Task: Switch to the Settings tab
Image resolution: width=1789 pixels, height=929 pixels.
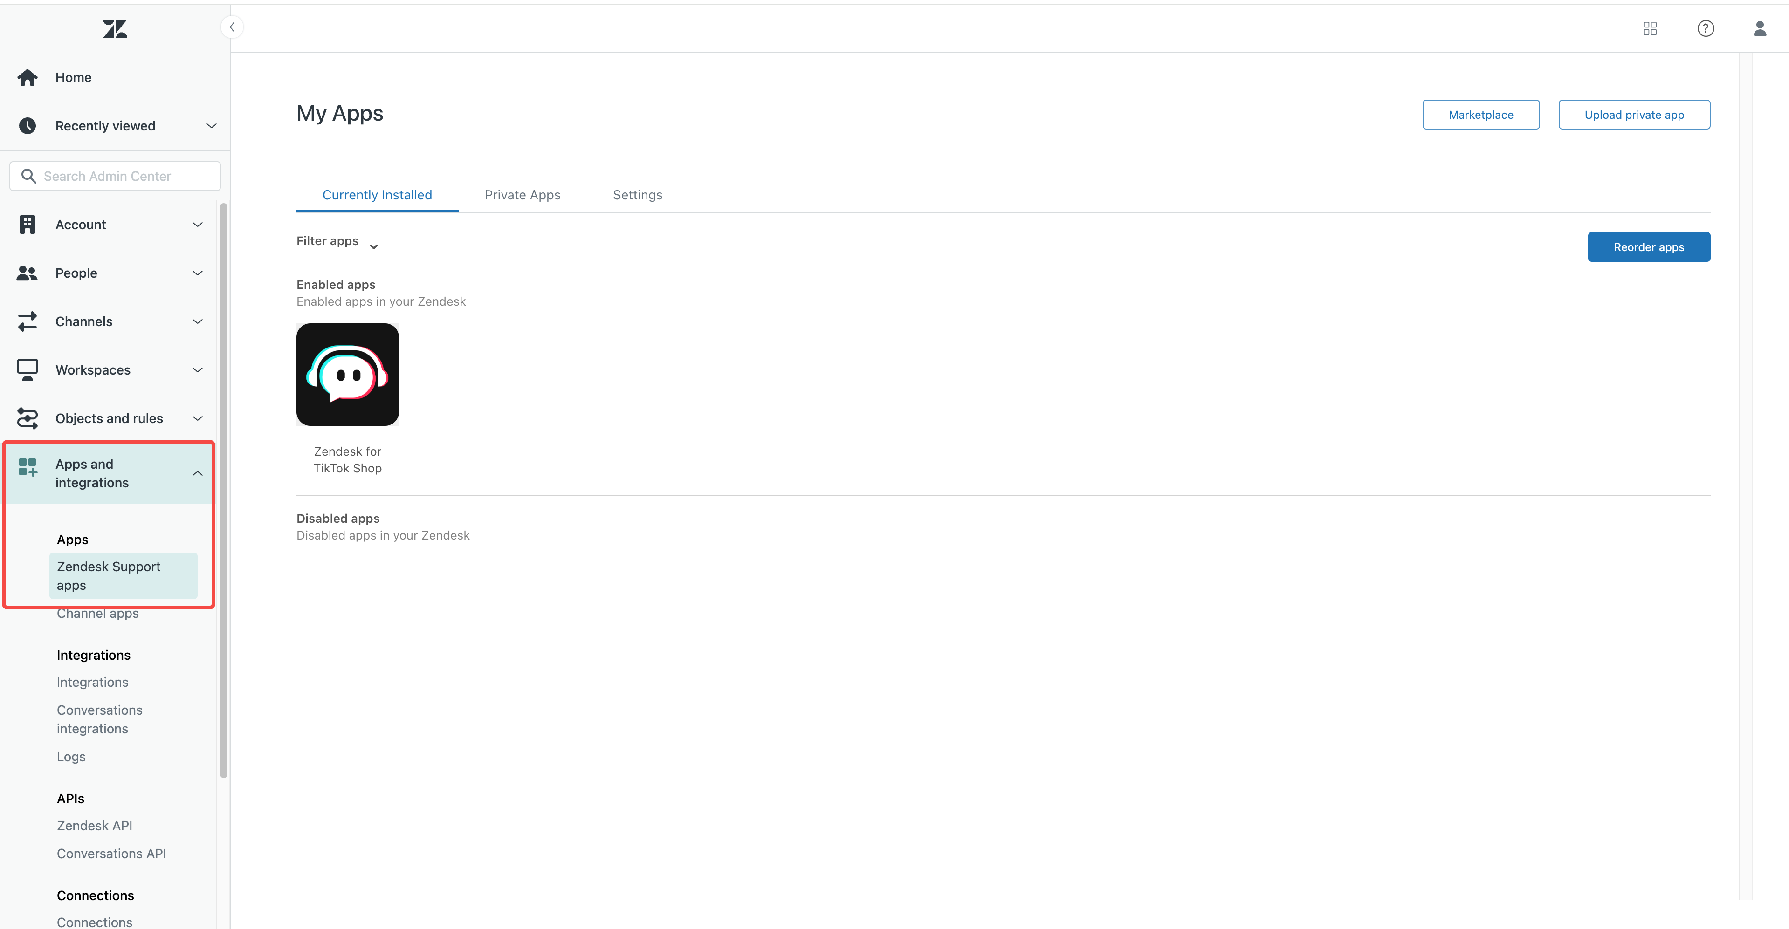Action: 637,195
